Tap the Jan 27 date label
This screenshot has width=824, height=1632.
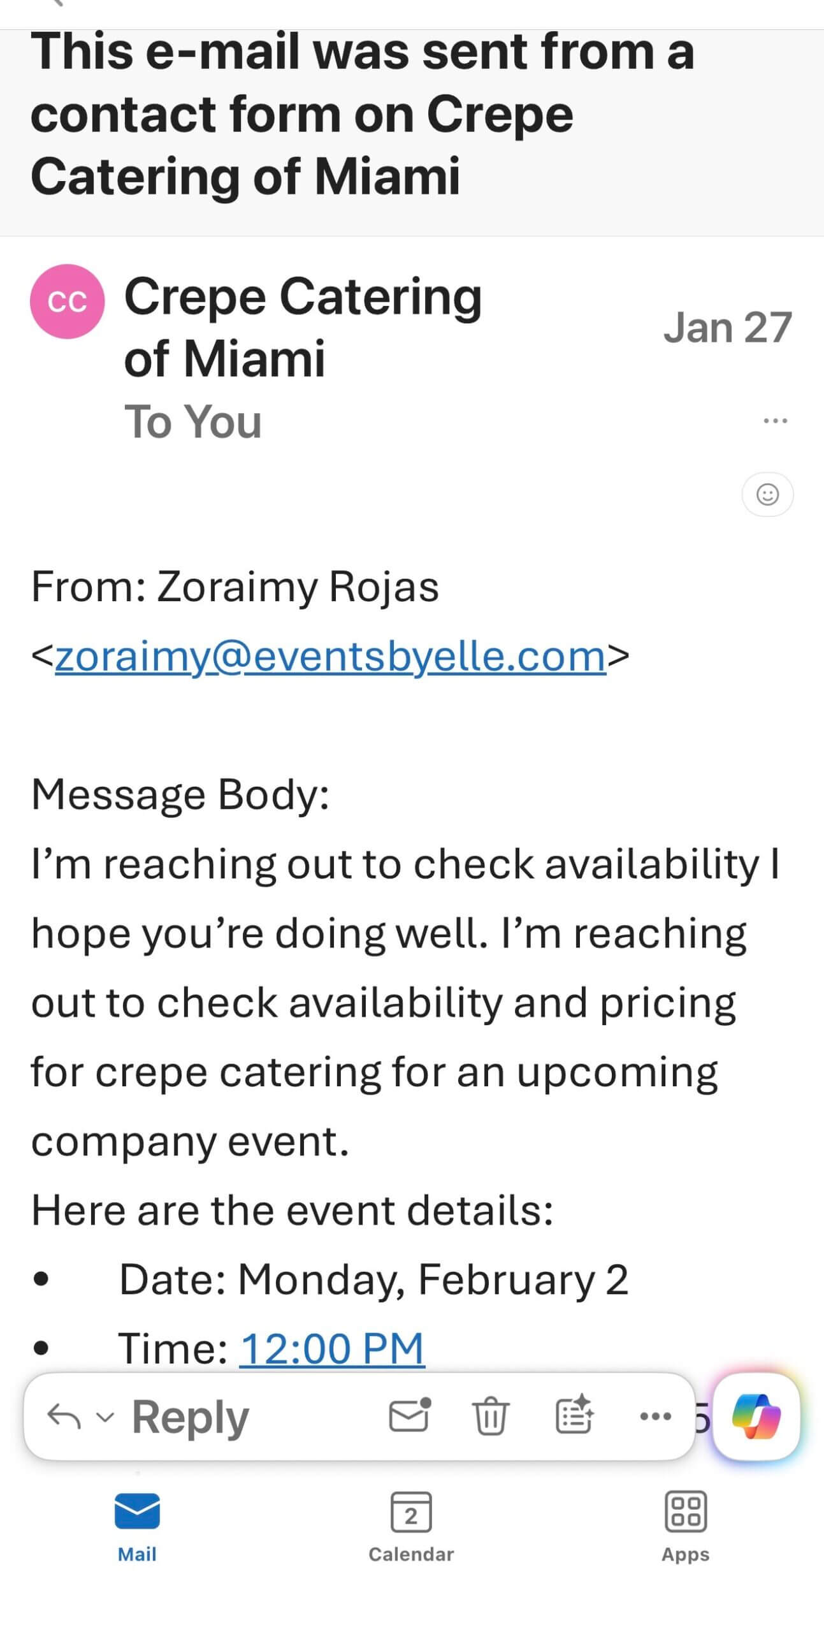tap(727, 328)
